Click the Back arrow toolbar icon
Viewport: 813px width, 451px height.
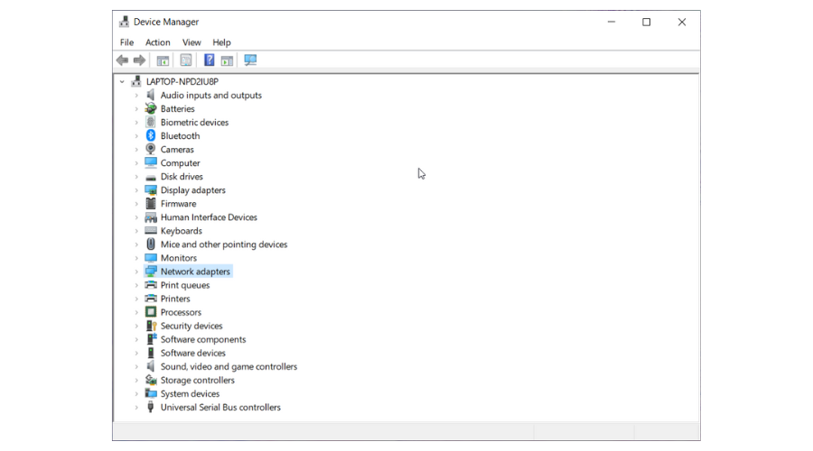[122, 60]
